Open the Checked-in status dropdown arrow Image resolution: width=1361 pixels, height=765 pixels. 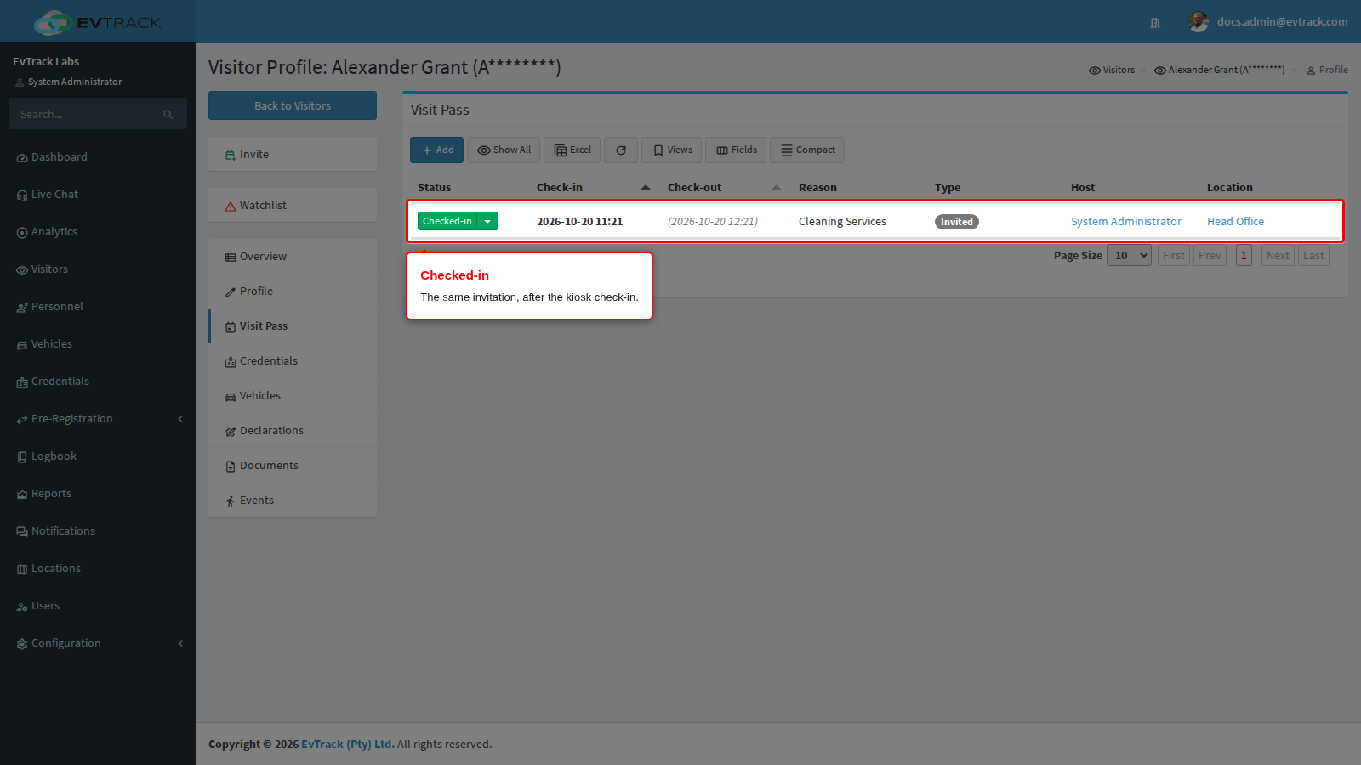[x=487, y=221]
